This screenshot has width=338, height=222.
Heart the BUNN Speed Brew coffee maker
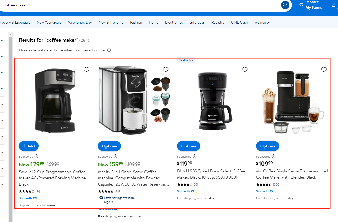[245, 69]
